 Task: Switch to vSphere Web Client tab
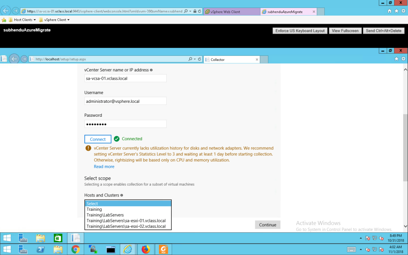point(232,12)
